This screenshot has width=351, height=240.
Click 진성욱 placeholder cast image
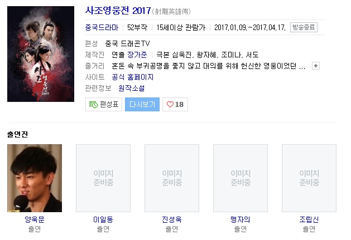(x=172, y=178)
